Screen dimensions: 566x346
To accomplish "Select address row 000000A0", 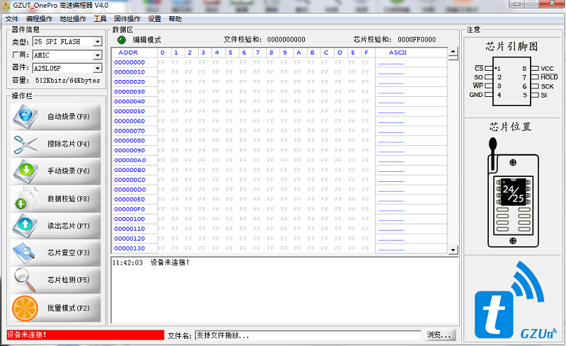I will 130,160.
